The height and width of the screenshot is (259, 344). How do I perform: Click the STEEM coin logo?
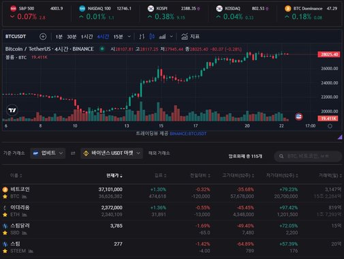coord(5,244)
